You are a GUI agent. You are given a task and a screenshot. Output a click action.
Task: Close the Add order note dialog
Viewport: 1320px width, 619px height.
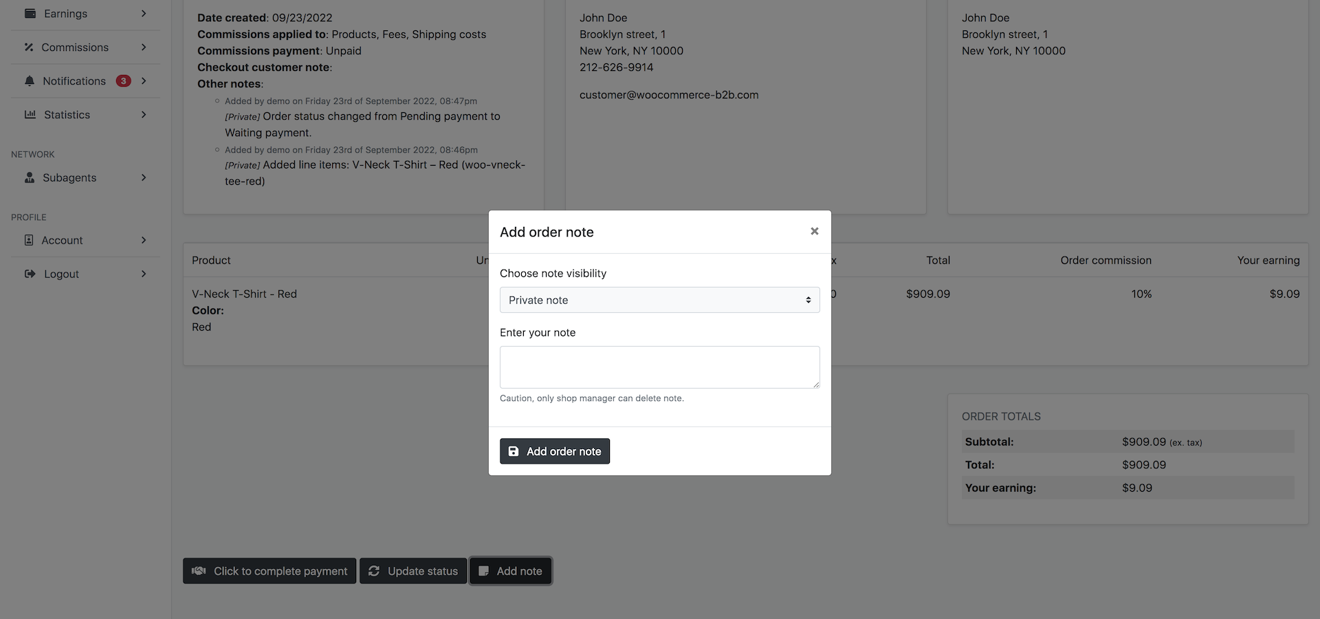click(814, 231)
